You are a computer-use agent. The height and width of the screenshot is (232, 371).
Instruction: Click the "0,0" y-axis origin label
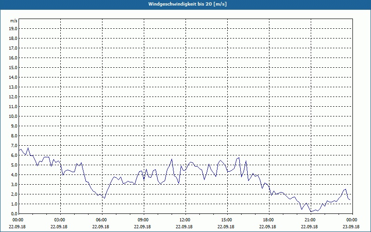pos(14,213)
